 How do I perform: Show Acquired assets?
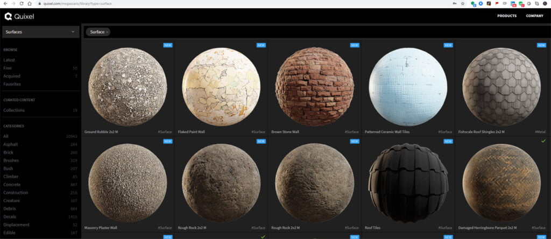(12, 76)
